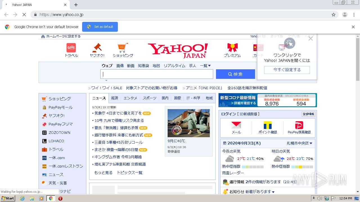Switch to the スポーツ news tab
Screen dimensions: 360x202
point(150,98)
